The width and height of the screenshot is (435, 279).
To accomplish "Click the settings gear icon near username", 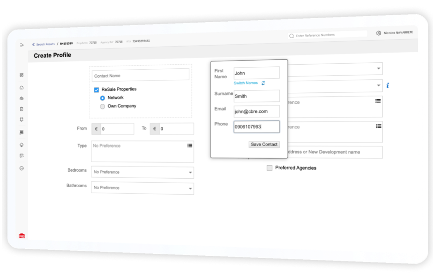I will click(x=378, y=33).
